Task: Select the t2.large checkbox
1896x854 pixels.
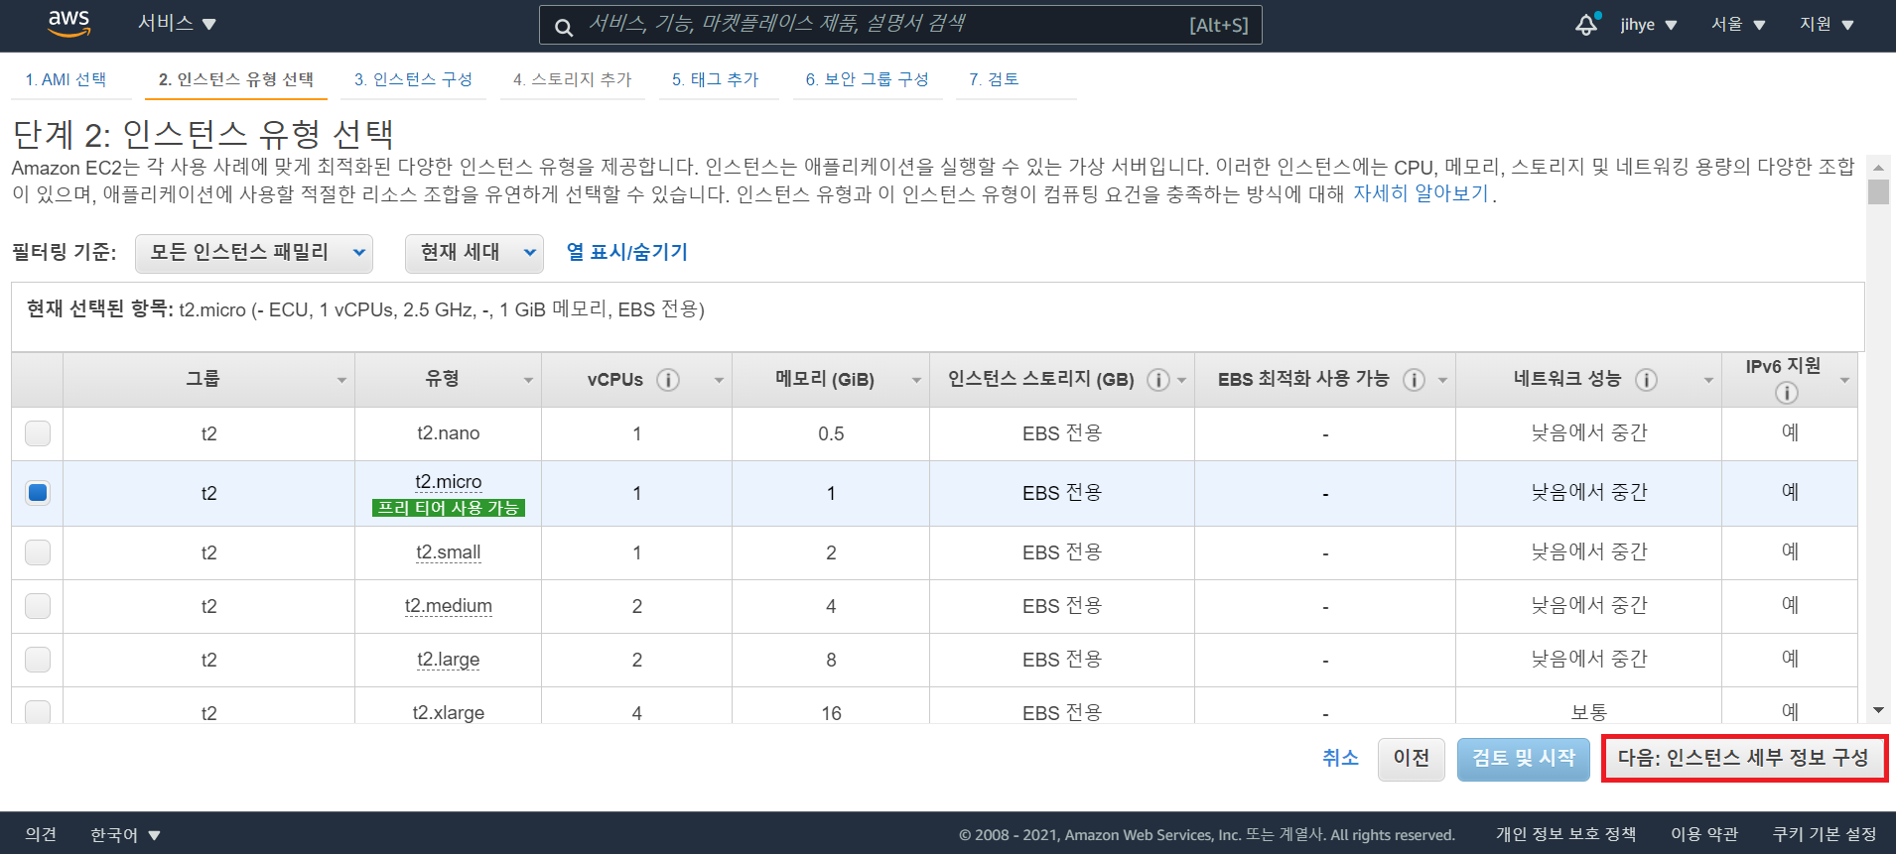Action: pyautogui.click(x=38, y=660)
